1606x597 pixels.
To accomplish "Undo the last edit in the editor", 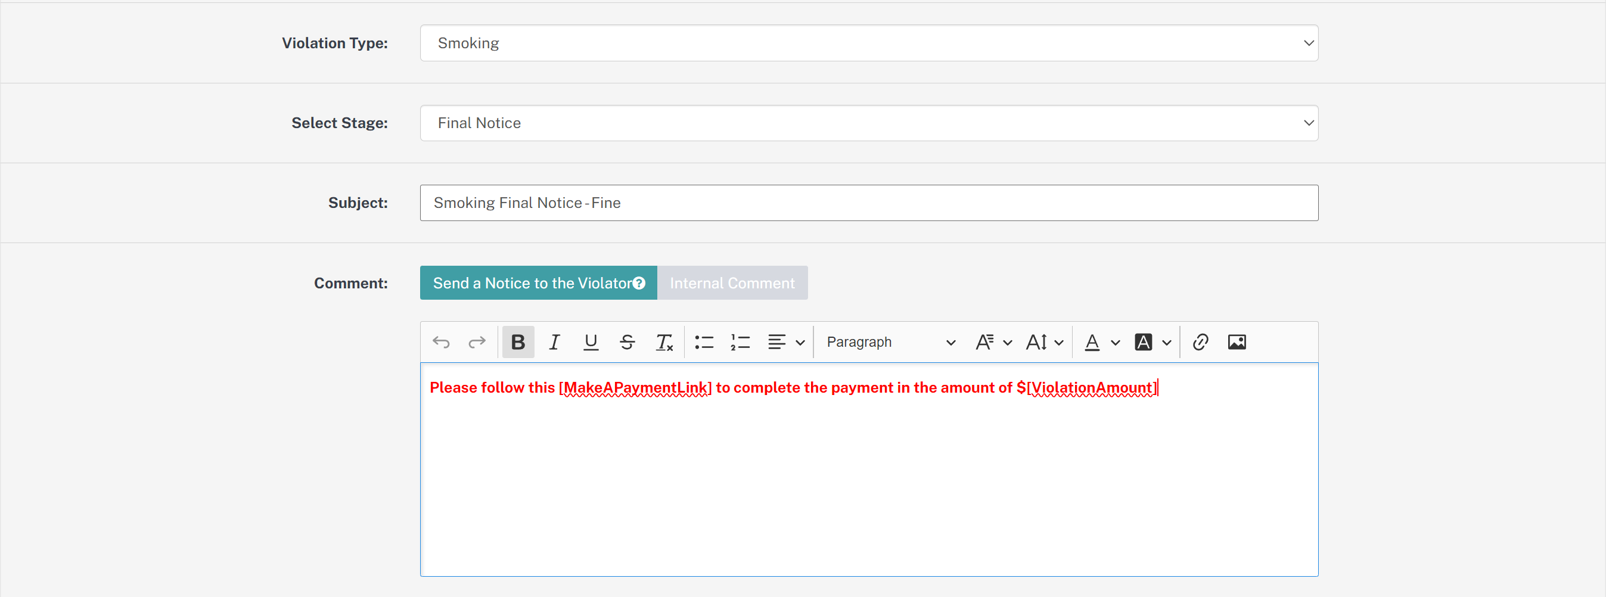I will 441,342.
